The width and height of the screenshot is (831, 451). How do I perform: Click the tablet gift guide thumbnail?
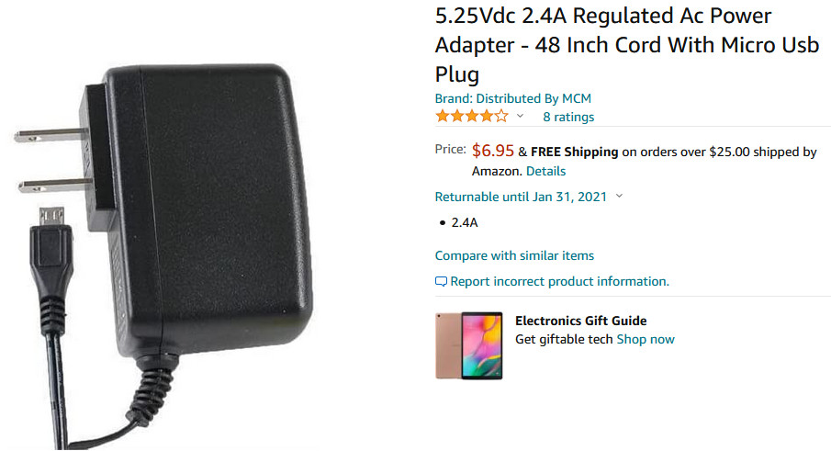pos(469,345)
